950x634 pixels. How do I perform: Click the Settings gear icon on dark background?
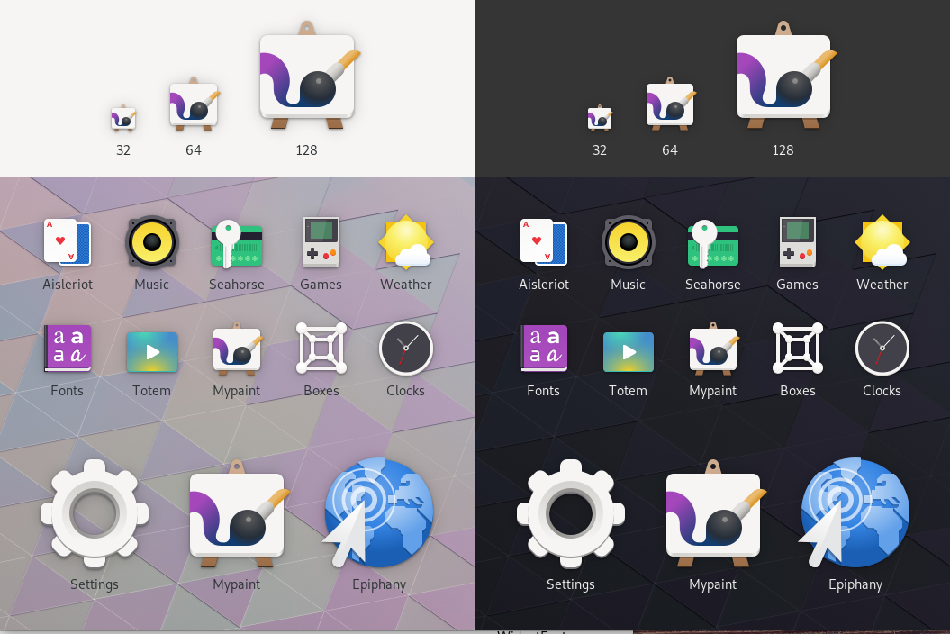pos(570,512)
